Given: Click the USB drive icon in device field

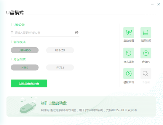Looking at the screenshot, I should tap(12, 32).
